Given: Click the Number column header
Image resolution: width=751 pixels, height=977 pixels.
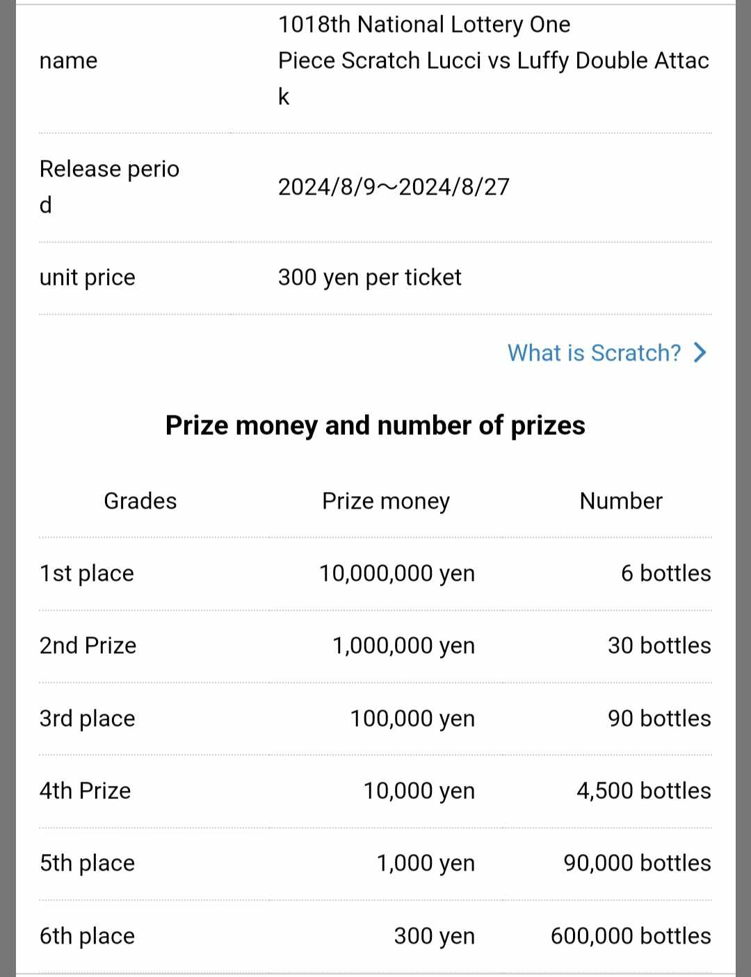Looking at the screenshot, I should [621, 501].
